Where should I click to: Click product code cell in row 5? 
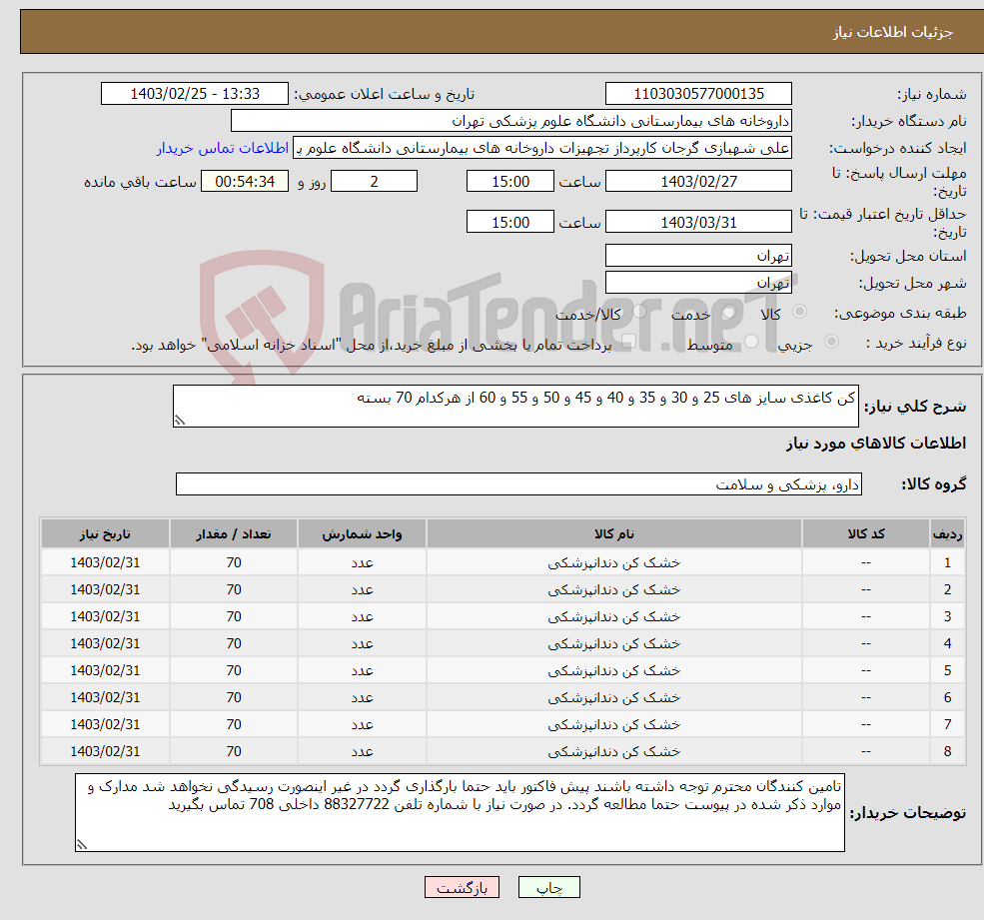(866, 671)
